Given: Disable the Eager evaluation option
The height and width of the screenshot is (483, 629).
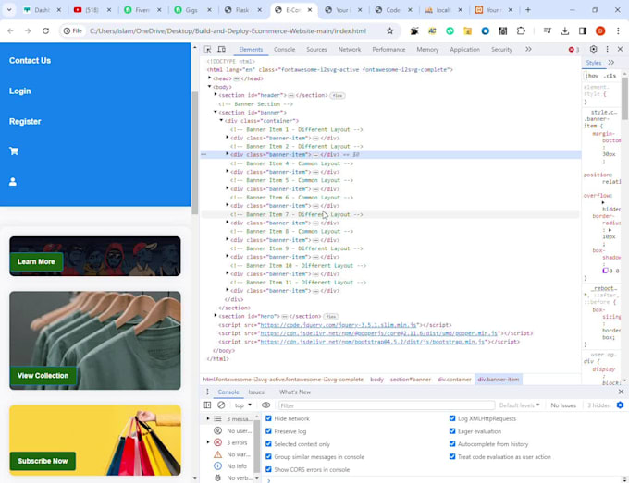Looking at the screenshot, I should (452, 431).
